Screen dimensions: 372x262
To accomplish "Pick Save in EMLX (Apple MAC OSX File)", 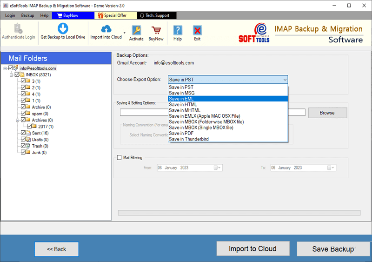I will 228,116.
